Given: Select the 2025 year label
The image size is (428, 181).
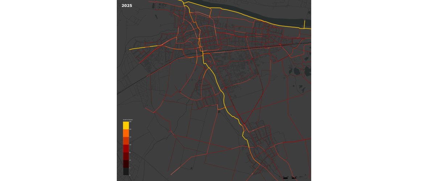Looking at the screenshot, I should [x=127, y=5].
